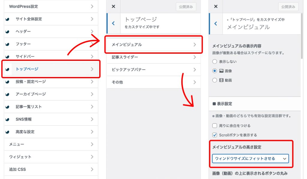This screenshot has height=179, width=307.
Task: Enable the 周りに余白をつける checkbox
Action: [x=215, y=126]
